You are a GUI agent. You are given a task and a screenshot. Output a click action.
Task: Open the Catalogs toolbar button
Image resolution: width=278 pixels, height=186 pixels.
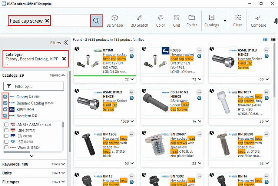click(x=212, y=21)
